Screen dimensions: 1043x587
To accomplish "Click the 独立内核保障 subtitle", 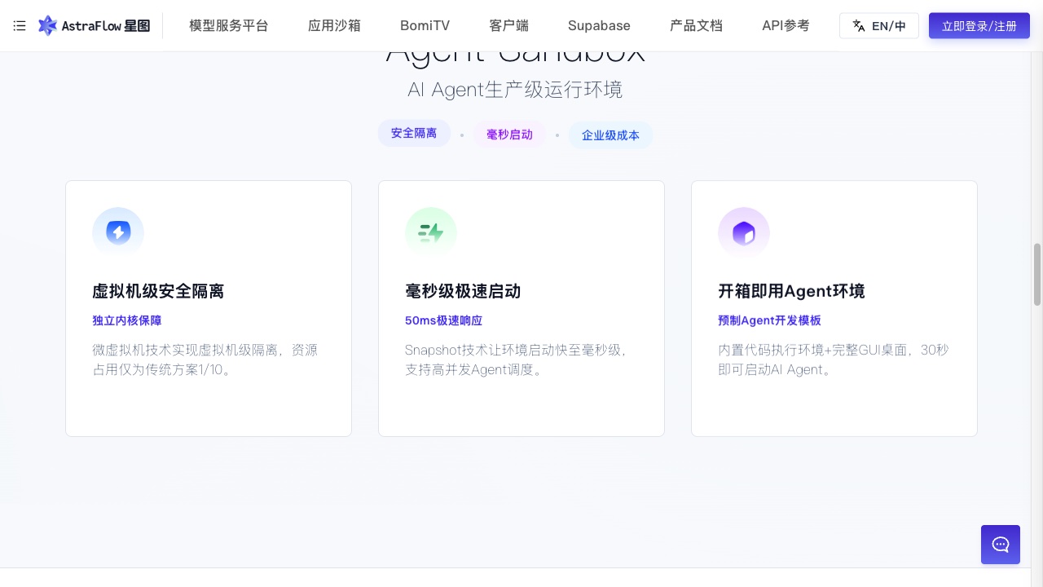I will coord(127,320).
